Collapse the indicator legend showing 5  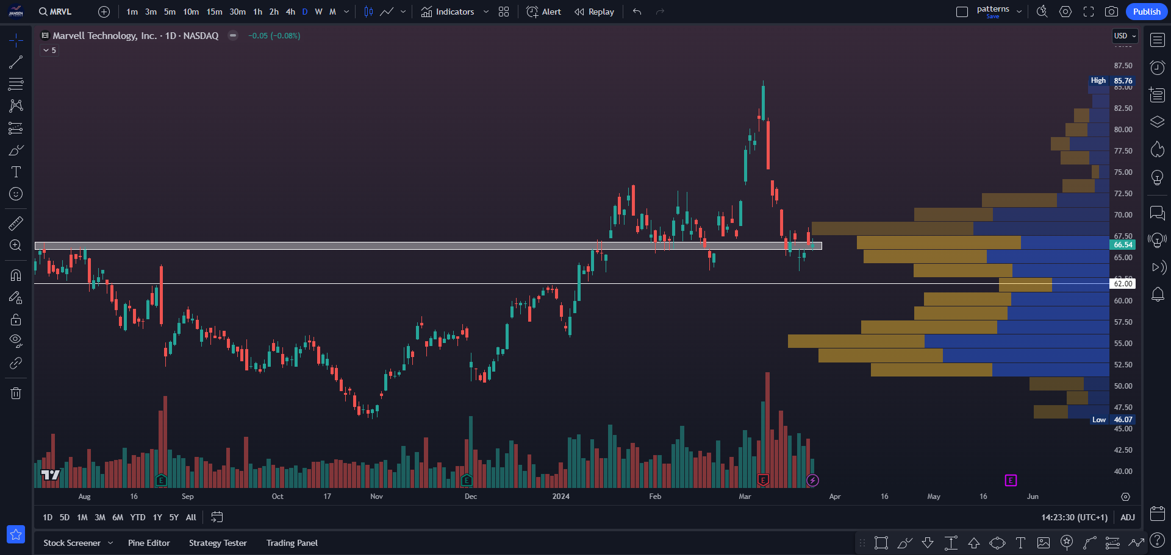click(x=49, y=51)
